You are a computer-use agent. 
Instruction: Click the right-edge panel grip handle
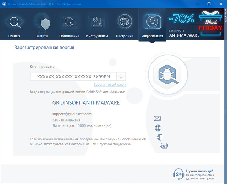pyautogui.click(x=226, y=112)
